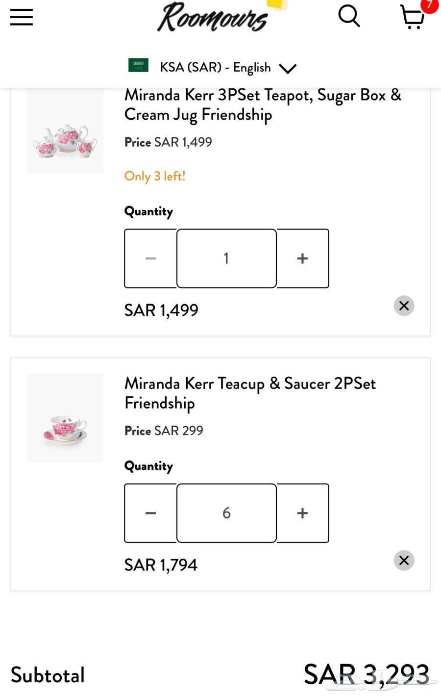Click the Roomours logo
The width and height of the screenshot is (441, 697).
tap(212, 18)
